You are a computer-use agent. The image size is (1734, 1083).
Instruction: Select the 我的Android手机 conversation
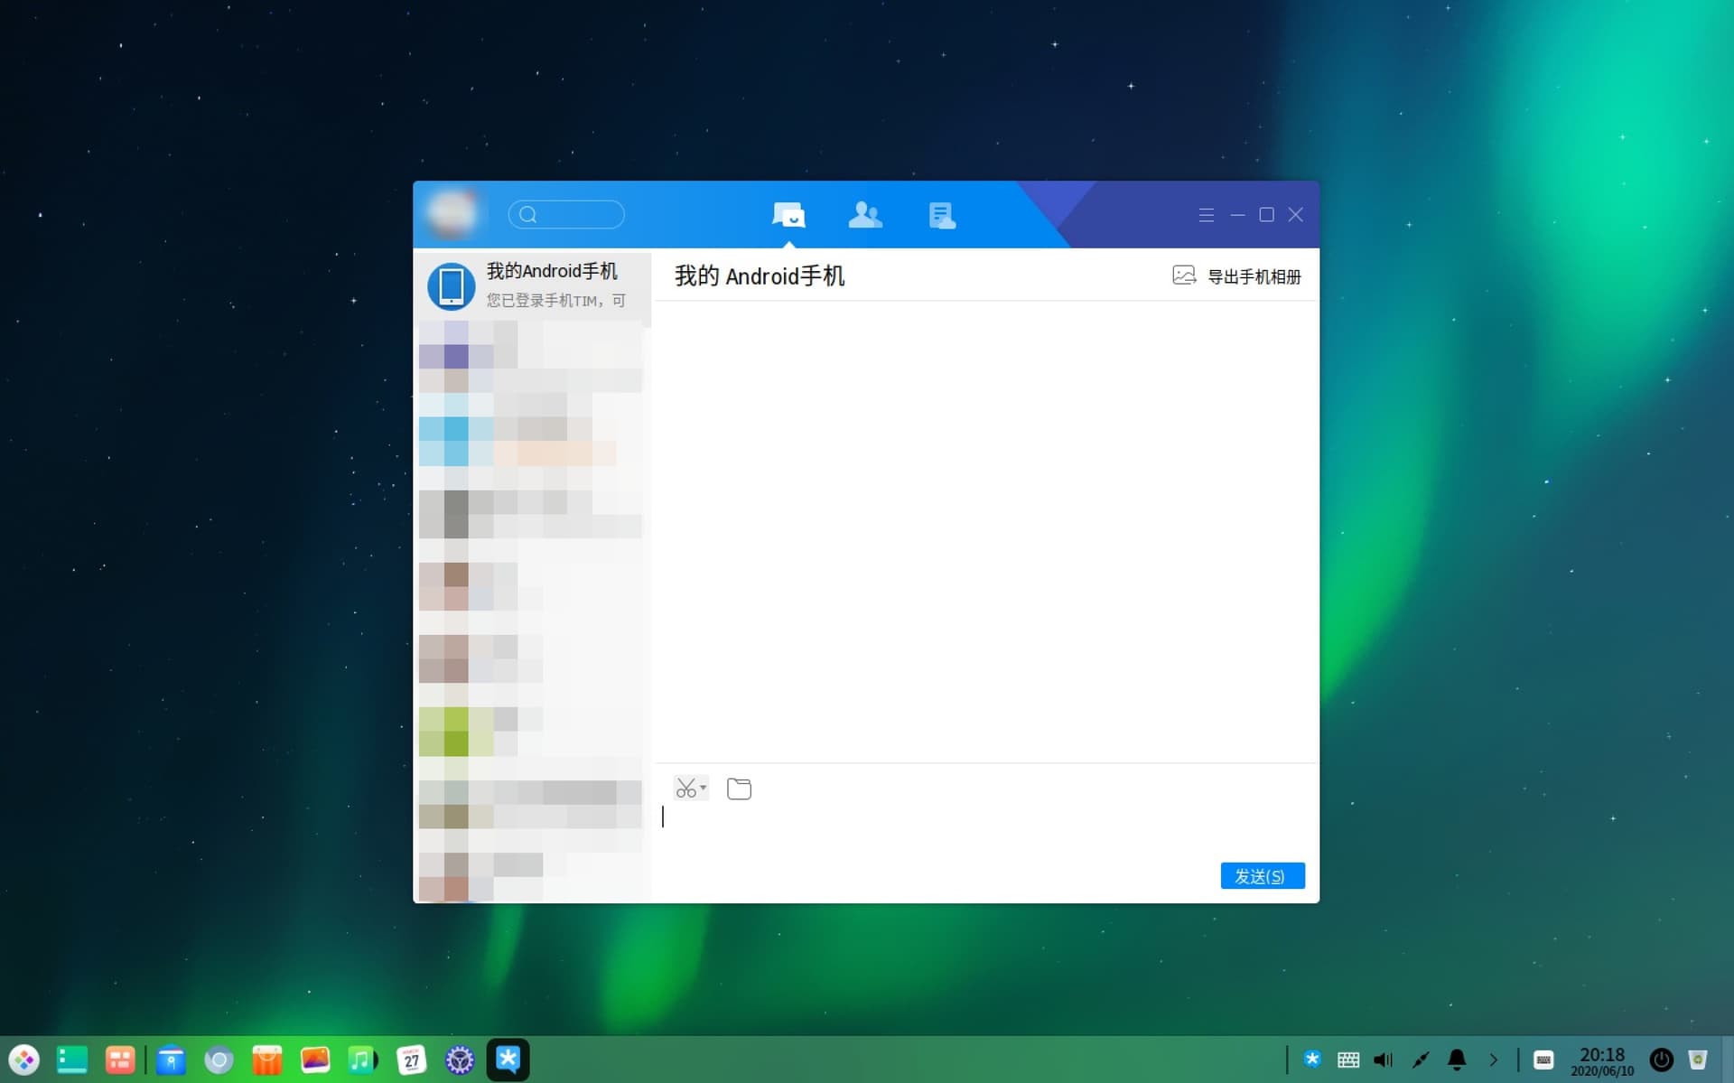(x=533, y=285)
